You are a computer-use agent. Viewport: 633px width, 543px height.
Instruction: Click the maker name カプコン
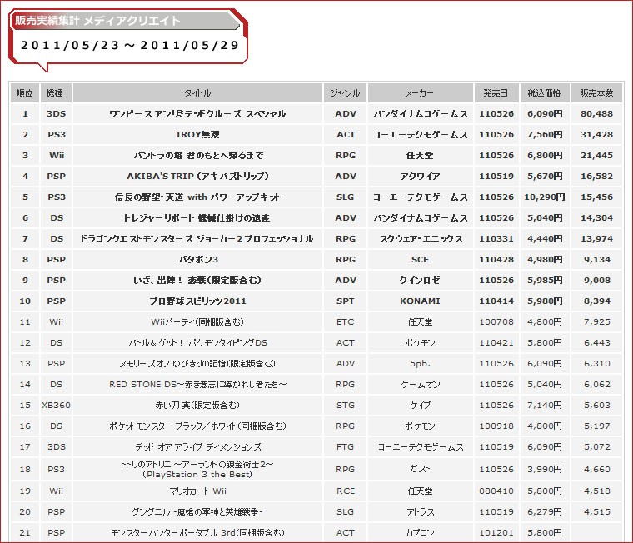tap(420, 532)
